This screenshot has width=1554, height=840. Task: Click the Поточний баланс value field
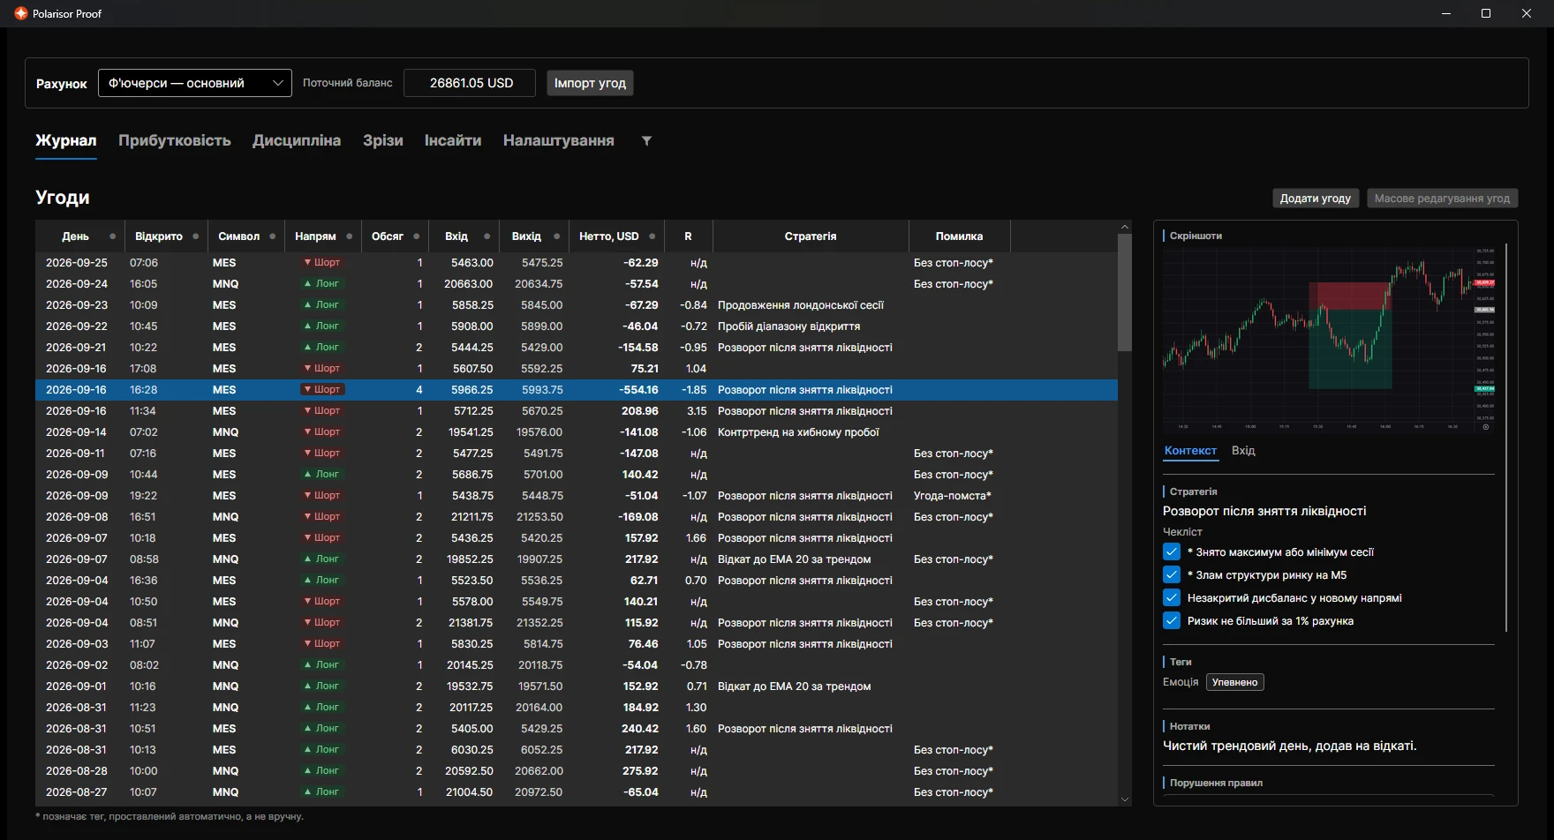(x=470, y=83)
